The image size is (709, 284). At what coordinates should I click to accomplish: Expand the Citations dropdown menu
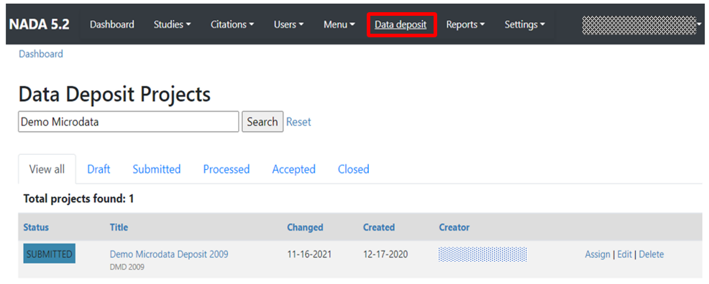[232, 25]
